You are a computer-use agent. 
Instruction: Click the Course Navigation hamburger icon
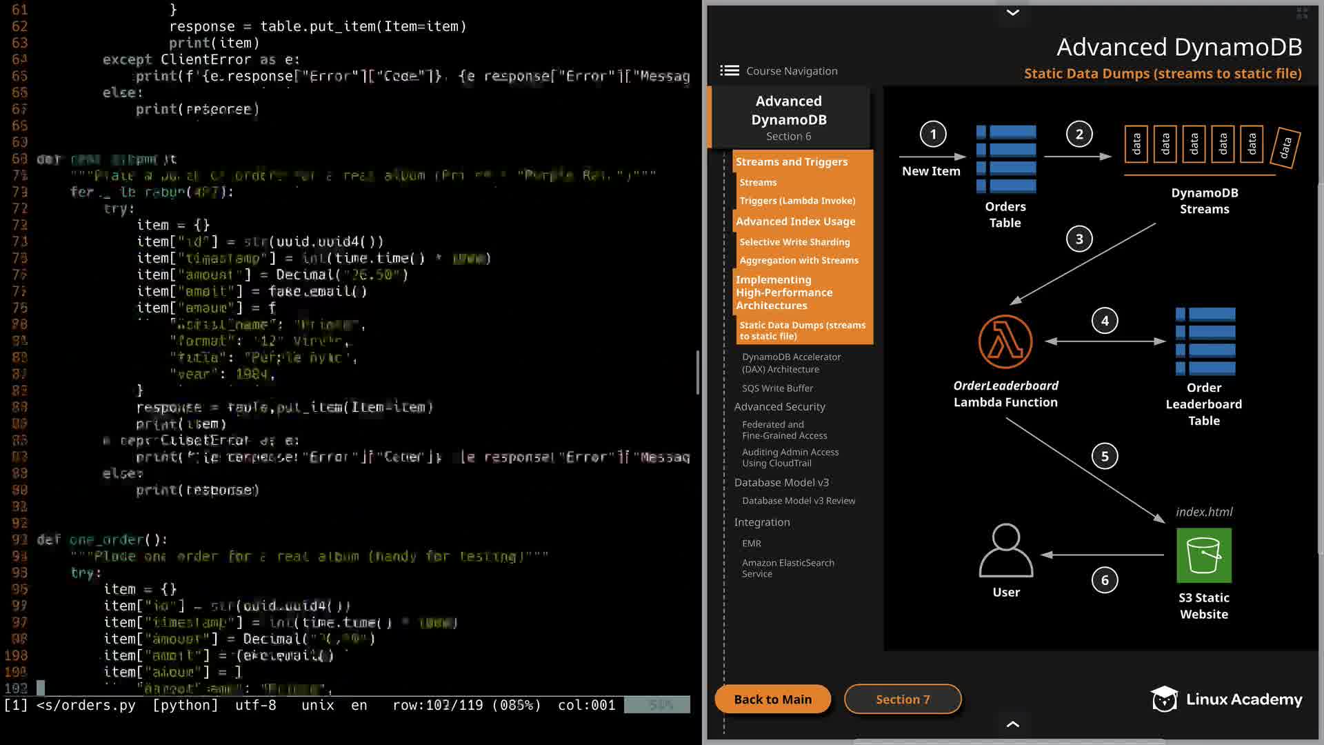point(729,70)
